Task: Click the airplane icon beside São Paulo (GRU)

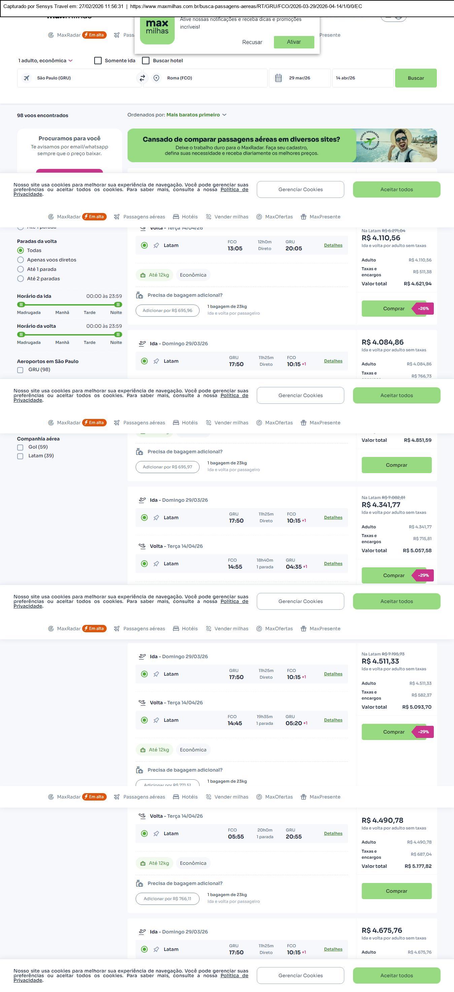Action: coord(27,78)
